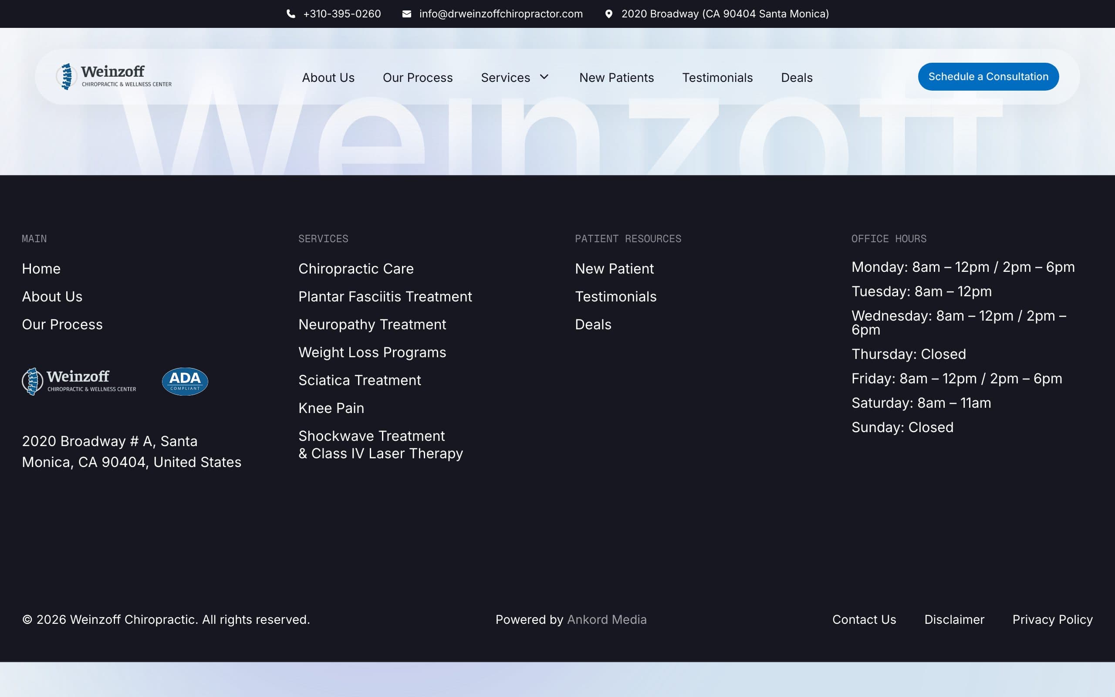Click Sunday: Closed text
Screen dimensions: 1115x697
[902, 427]
